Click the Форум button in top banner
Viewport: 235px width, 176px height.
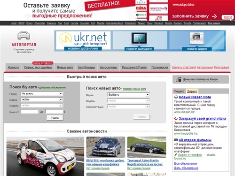[x=227, y=17]
